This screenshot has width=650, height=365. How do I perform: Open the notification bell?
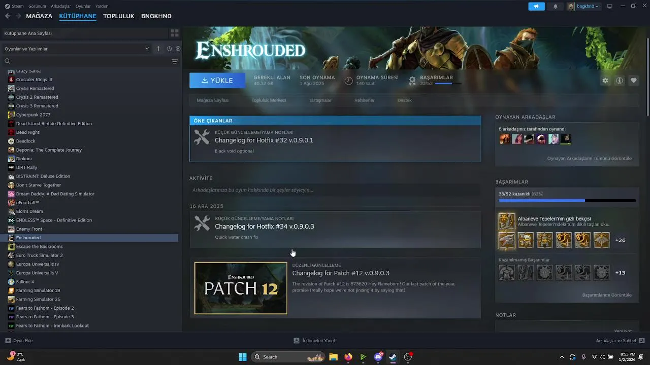click(x=555, y=6)
